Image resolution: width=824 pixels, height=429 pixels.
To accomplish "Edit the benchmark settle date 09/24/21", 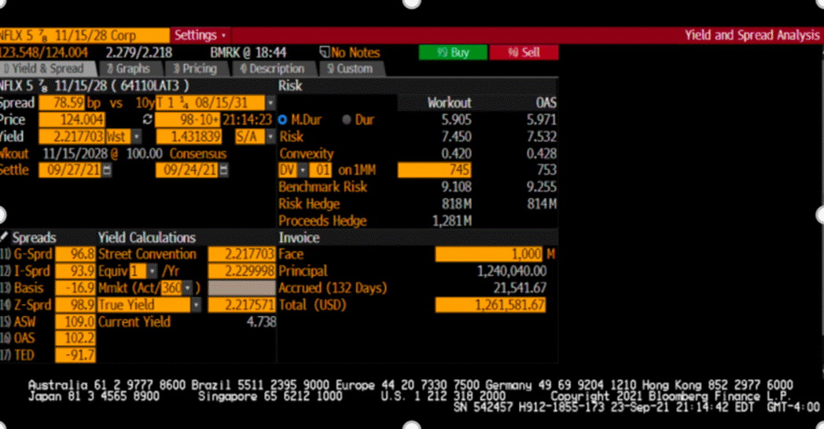I will click(186, 170).
